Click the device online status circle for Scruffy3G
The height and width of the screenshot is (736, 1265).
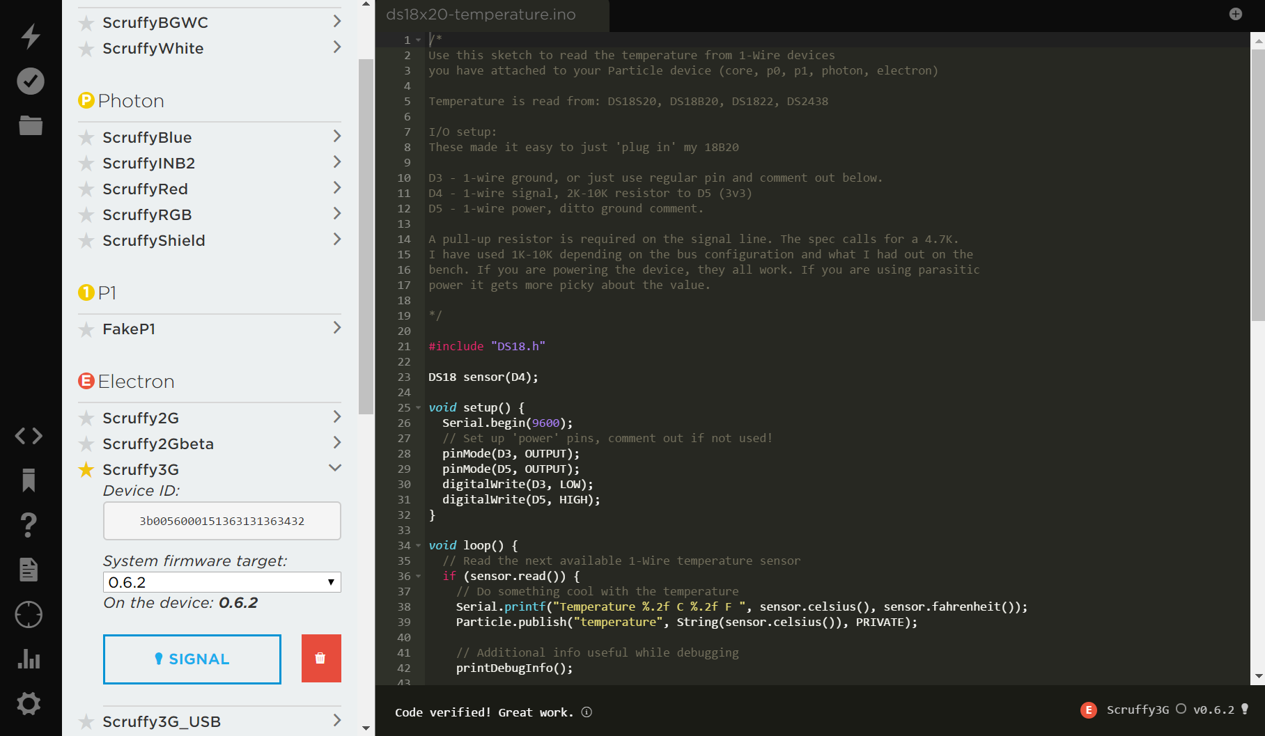(x=1181, y=709)
